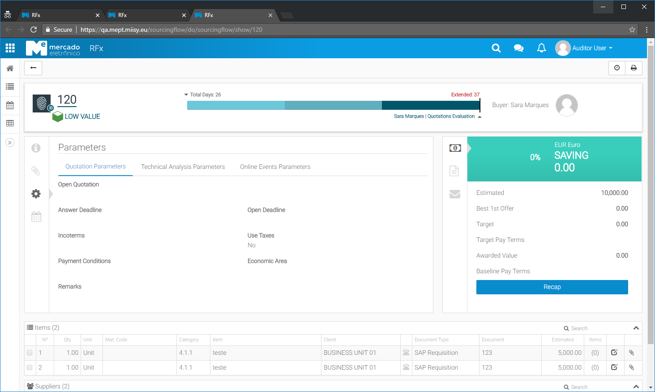Check the checkbox for item 2
Viewport: 655px width, 392px height.
30,367
